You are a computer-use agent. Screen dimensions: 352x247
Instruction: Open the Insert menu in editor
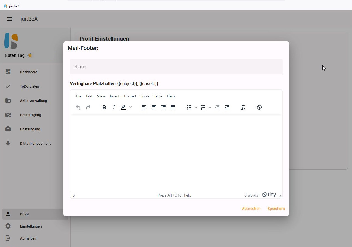pyautogui.click(x=114, y=96)
